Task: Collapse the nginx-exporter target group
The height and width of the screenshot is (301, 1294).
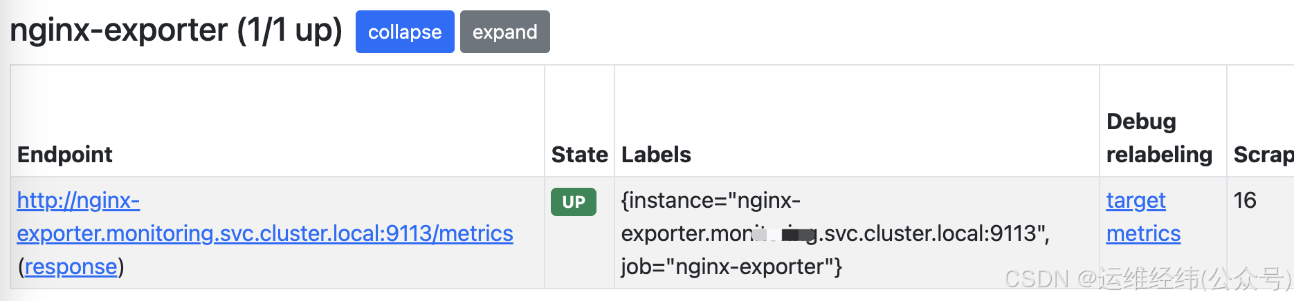Action: [405, 32]
